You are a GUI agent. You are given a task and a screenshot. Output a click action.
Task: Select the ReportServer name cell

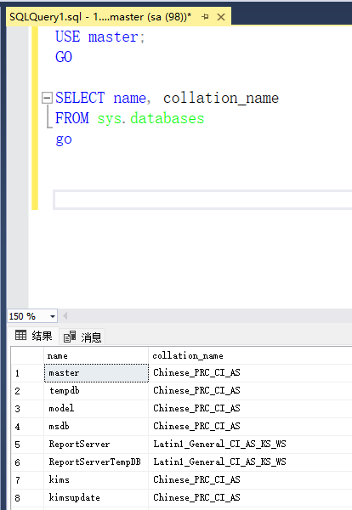point(96,445)
